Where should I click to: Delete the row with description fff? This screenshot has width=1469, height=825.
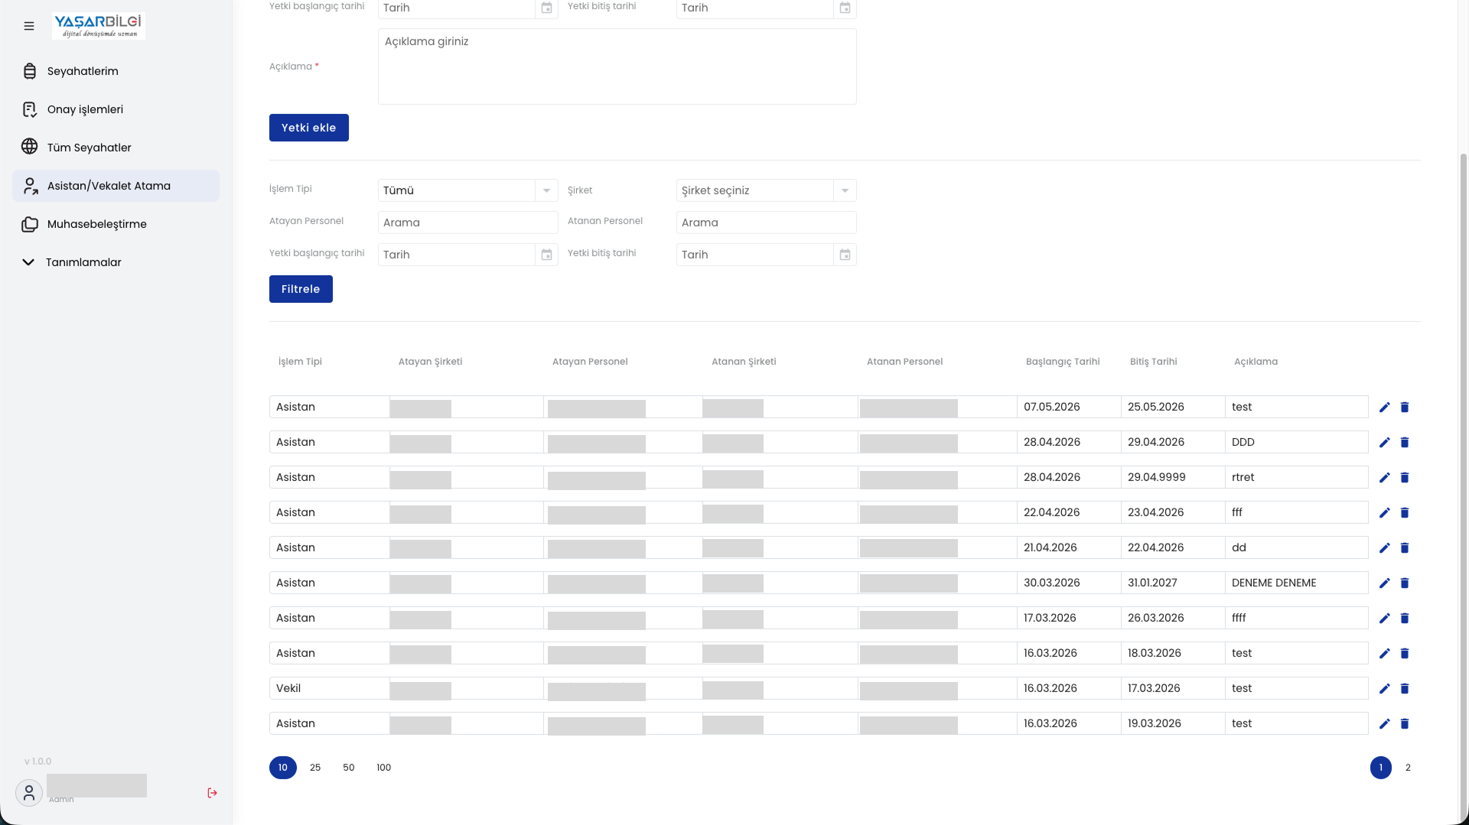tap(1405, 513)
